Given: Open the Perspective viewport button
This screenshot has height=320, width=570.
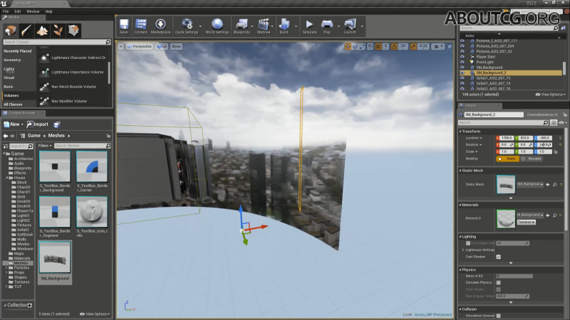Looking at the screenshot, I should coord(139,46).
